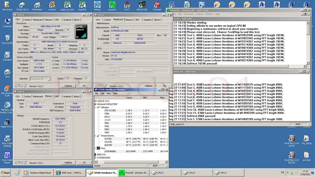Switch to Prime95 from the taskbar
Screen dimensions: 315x177
[134, 173]
